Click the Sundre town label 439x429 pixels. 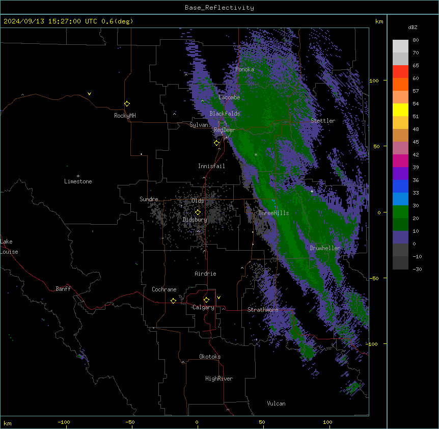click(x=149, y=199)
